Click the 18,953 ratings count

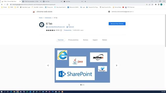[x=58, y=30]
